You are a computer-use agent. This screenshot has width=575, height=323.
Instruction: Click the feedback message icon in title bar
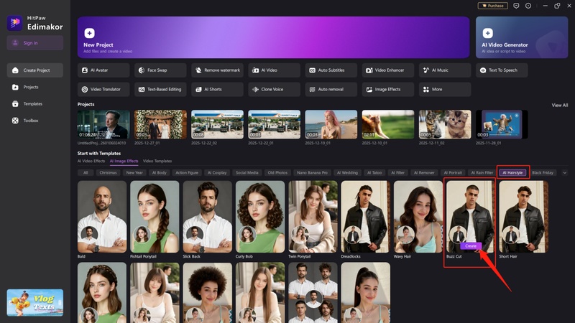(x=517, y=6)
